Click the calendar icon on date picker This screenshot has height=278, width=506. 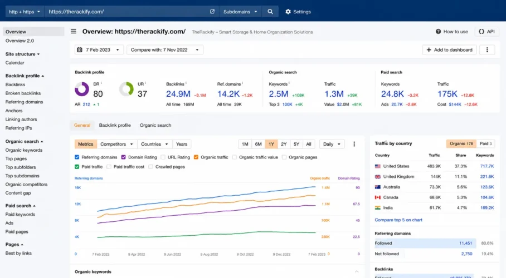80,49
